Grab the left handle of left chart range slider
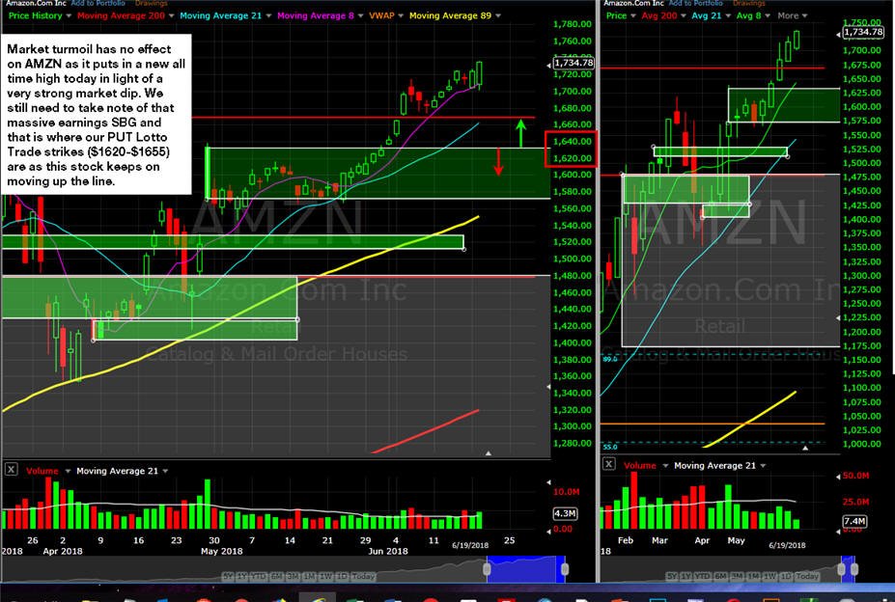The width and height of the screenshot is (895, 602). click(x=487, y=569)
